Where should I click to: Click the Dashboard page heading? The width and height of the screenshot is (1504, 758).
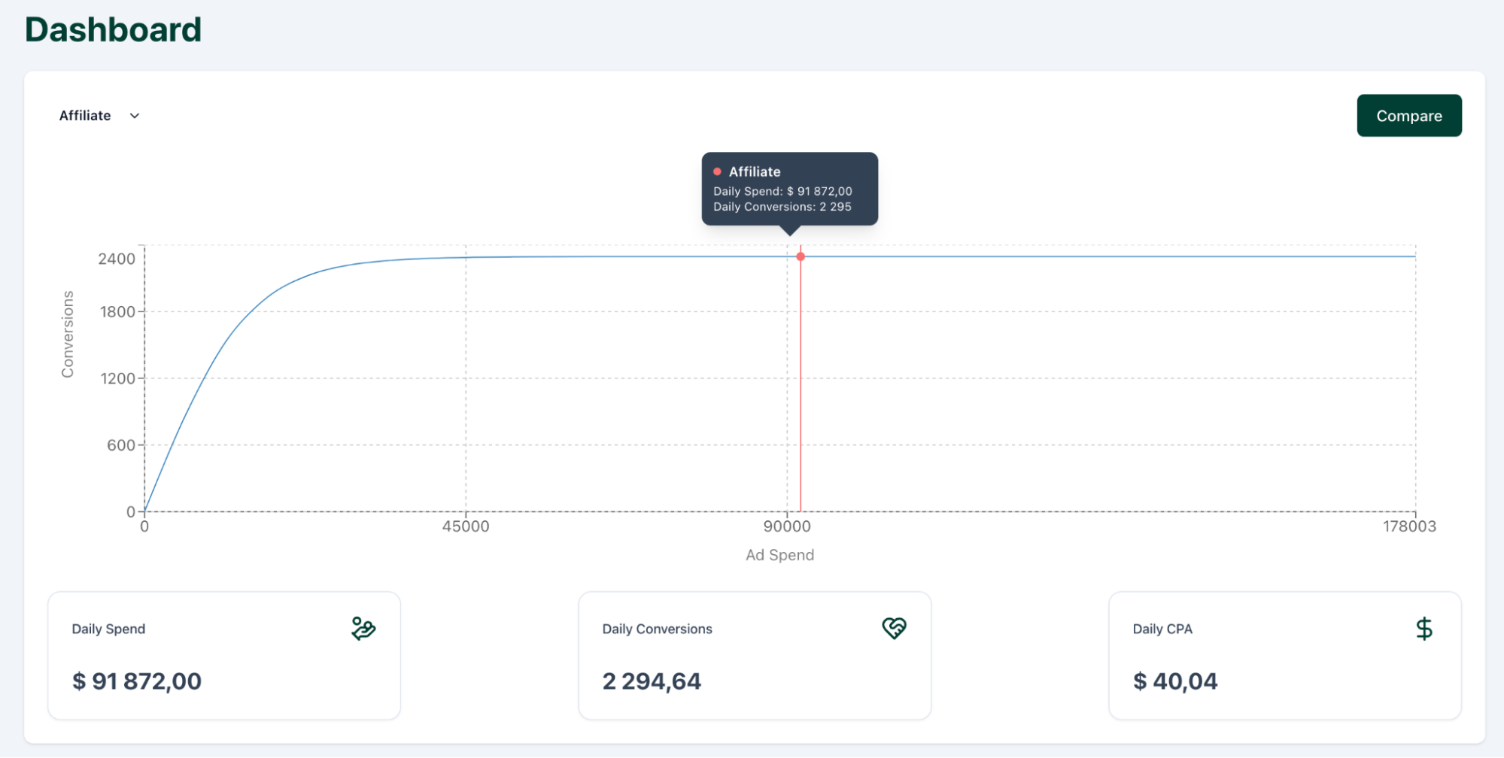click(113, 30)
